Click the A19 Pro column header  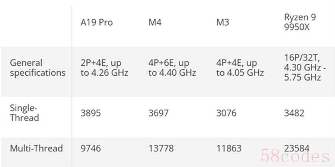coord(96,23)
